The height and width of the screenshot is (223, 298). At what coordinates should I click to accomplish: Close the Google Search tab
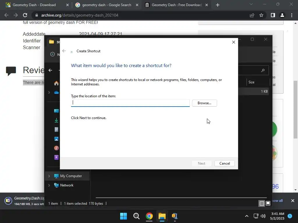(137, 5)
